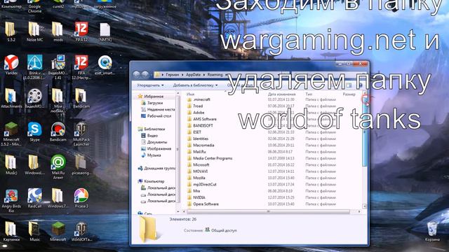Select the 1.5.2 desktop folder

point(11,31)
